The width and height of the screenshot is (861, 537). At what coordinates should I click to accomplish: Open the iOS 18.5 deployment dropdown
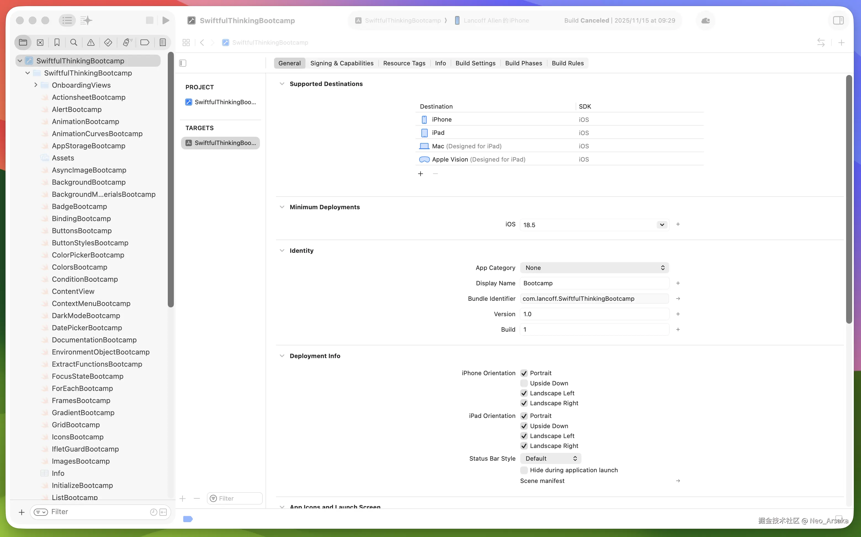[661, 224]
